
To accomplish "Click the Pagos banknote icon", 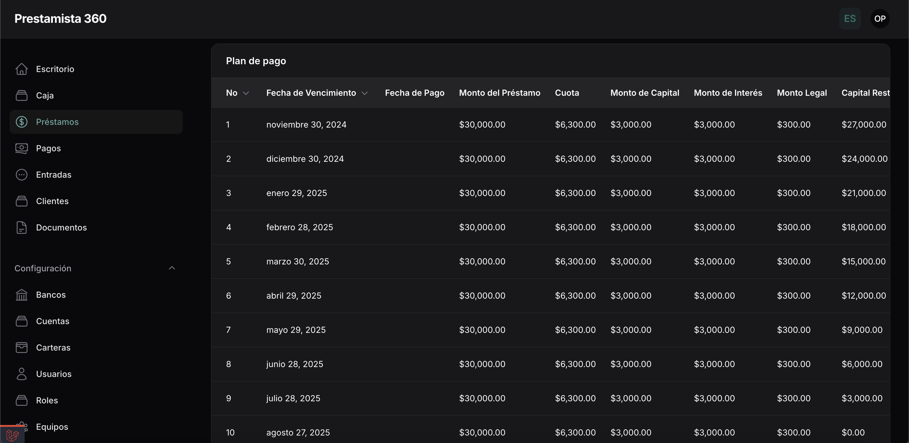I will [22, 148].
